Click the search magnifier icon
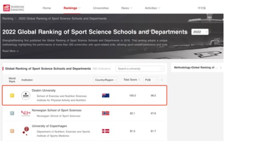This screenshot has height=145, width=255. [x=161, y=69]
